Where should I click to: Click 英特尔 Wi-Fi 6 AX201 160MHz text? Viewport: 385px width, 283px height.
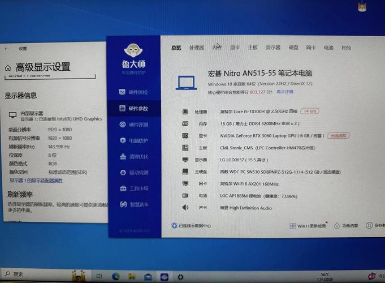coord(249,184)
